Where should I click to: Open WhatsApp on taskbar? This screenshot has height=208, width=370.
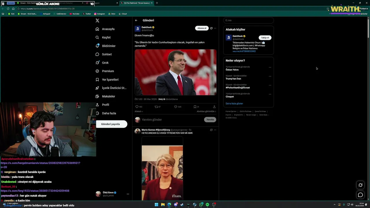click(201, 205)
